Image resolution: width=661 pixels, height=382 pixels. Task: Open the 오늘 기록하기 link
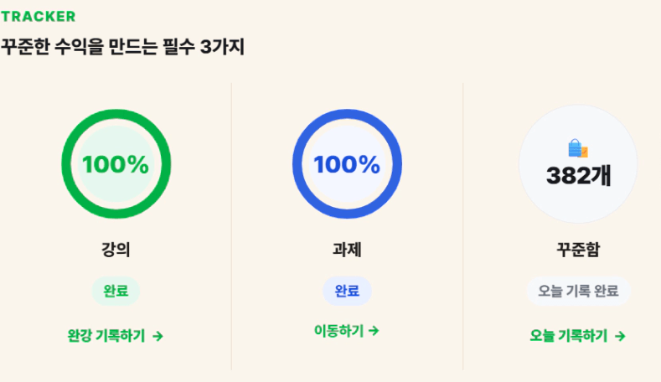[577, 336]
